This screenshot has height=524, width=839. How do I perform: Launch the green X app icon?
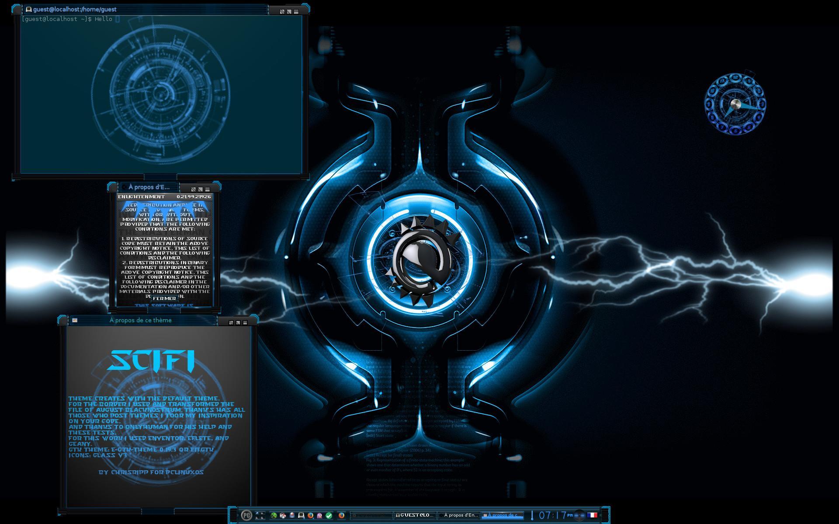(x=274, y=515)
